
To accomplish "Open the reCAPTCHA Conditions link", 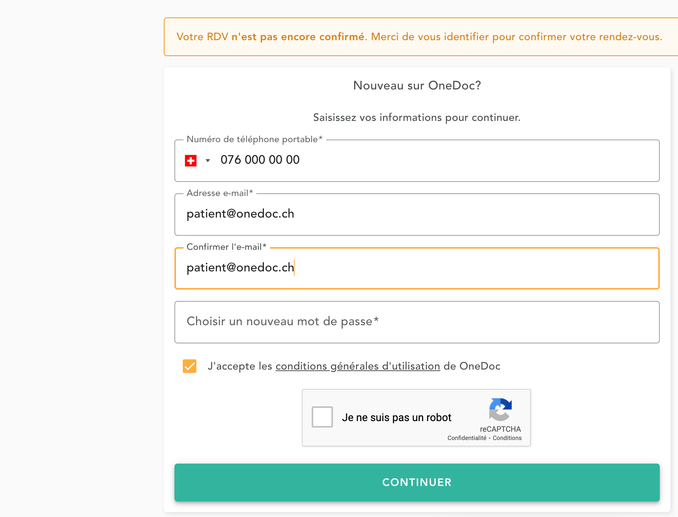I will tap(507, 438).
